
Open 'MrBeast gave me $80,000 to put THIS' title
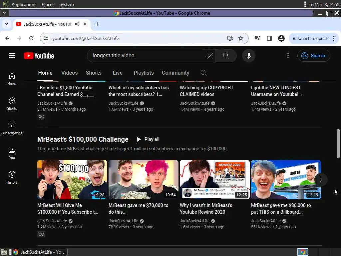pos(281,209)
